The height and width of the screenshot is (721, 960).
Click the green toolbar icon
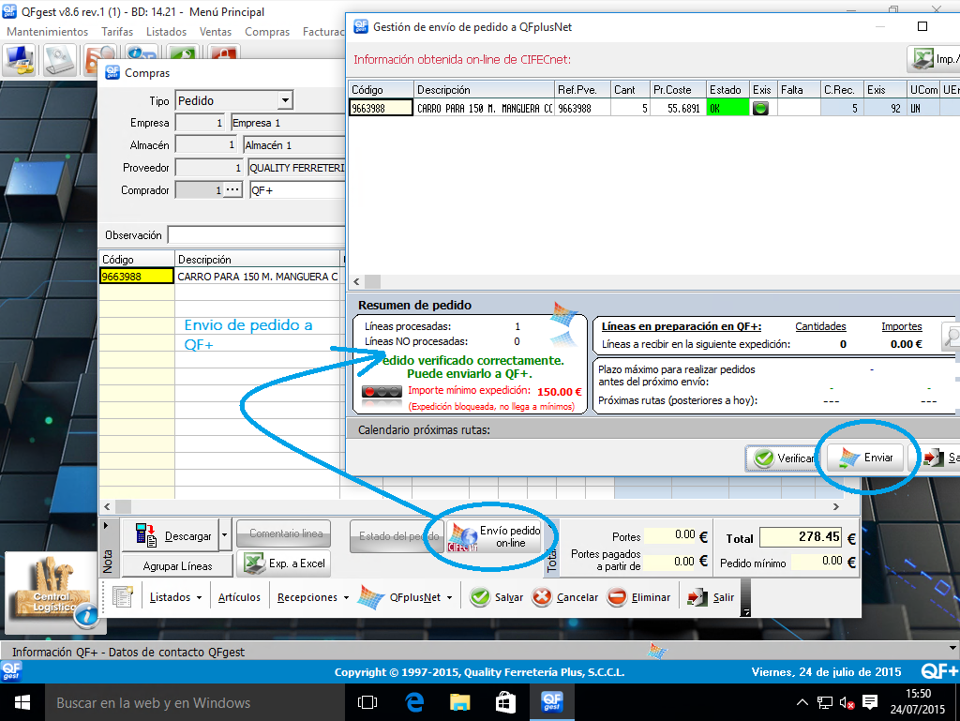[183, 53]
